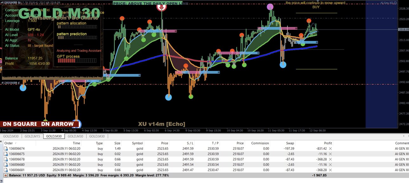Sort orders by the Symbol column header
Viewport: 409px width, 183px height.
click(x=137, y=143)
